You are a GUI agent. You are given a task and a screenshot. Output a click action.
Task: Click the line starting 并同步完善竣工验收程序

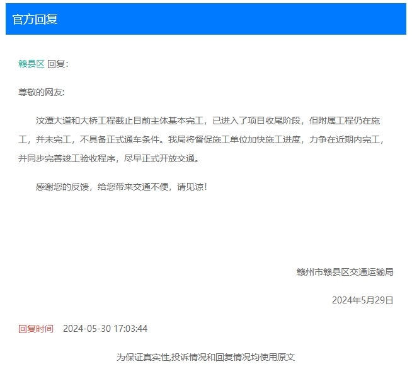pyautogui.click(x=109, y=158)
